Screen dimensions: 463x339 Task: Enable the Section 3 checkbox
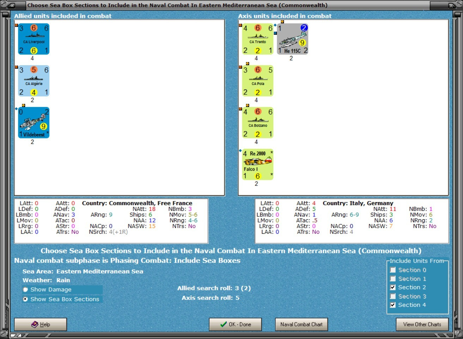pyautogui.click(x=393, y=296)
